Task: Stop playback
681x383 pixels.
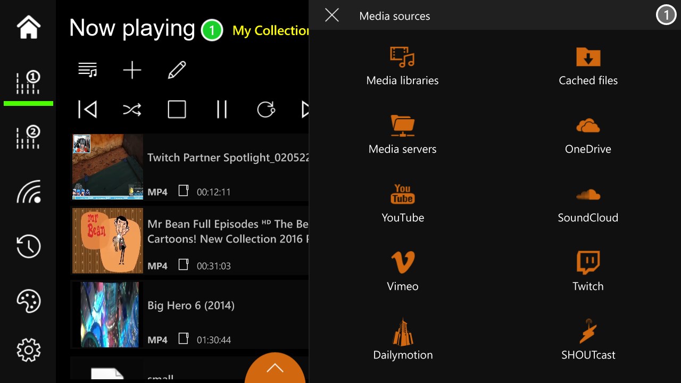Action: point(177,110)
